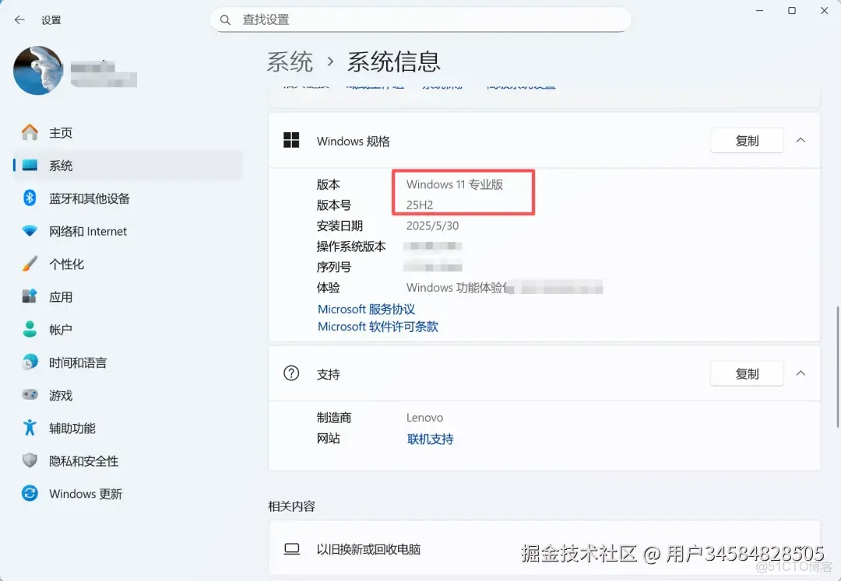Click 复制 in the support section

pos(746,373)
